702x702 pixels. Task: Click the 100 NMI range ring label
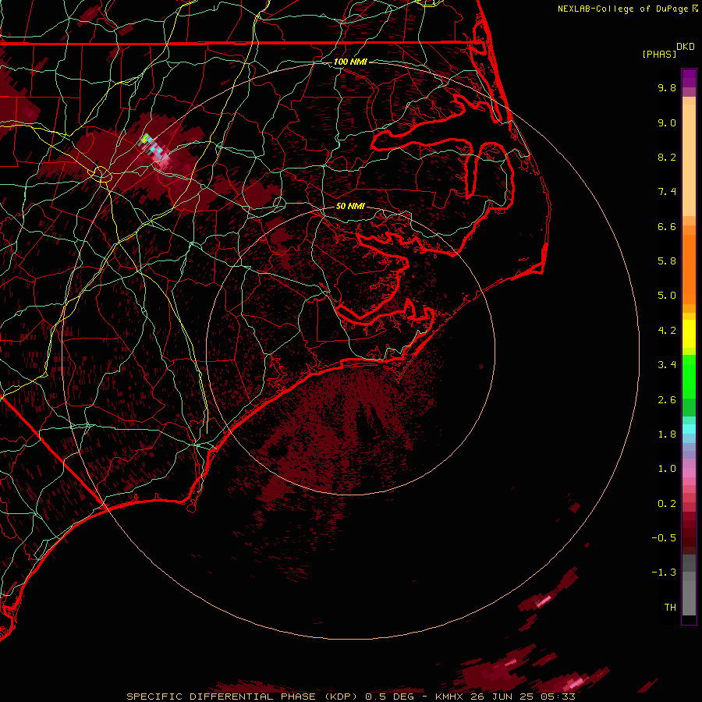point(350,62)
